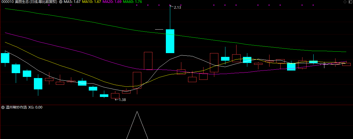Click the short white dash left of big cyan candle

pos(159,30)
